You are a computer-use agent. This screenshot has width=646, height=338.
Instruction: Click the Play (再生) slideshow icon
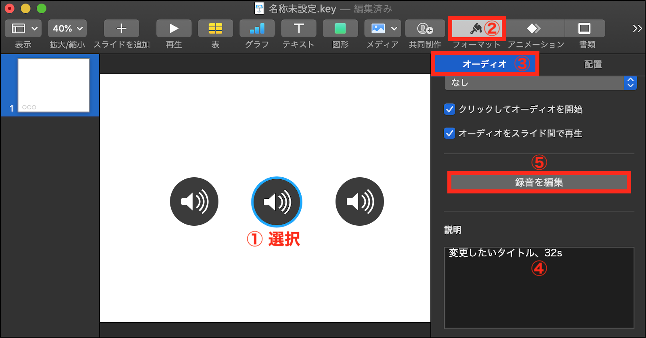click(x=174, y=29)
